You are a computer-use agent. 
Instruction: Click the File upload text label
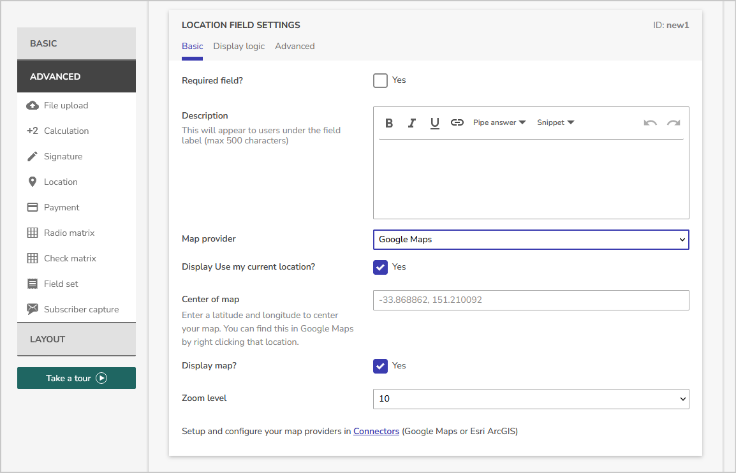66,106
